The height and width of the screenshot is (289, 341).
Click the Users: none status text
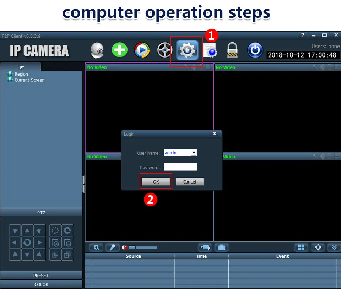pos(325,46)
